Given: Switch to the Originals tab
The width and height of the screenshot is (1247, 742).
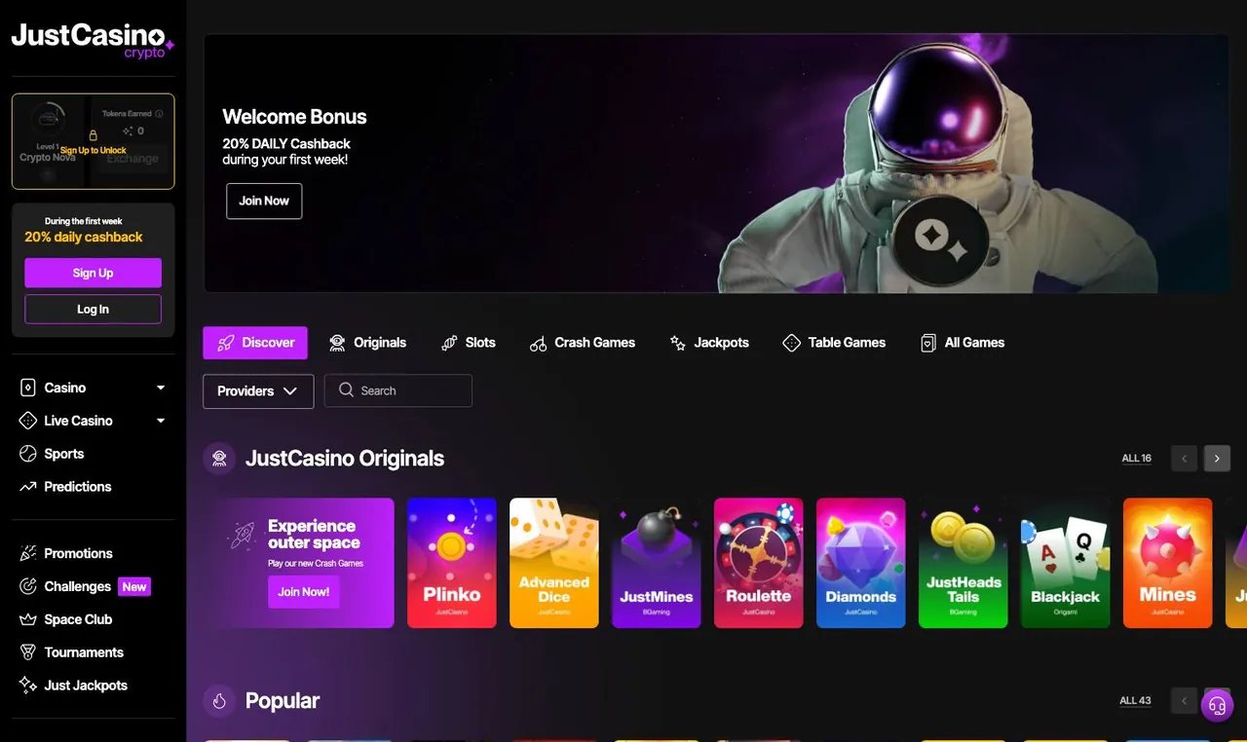Looking at the screenshot, I should [367, 343].
